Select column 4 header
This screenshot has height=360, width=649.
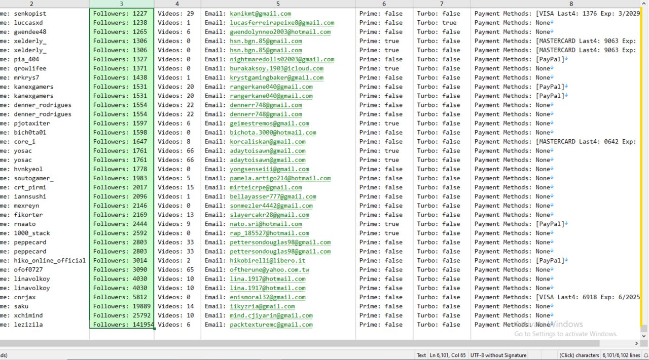point(177,4)
